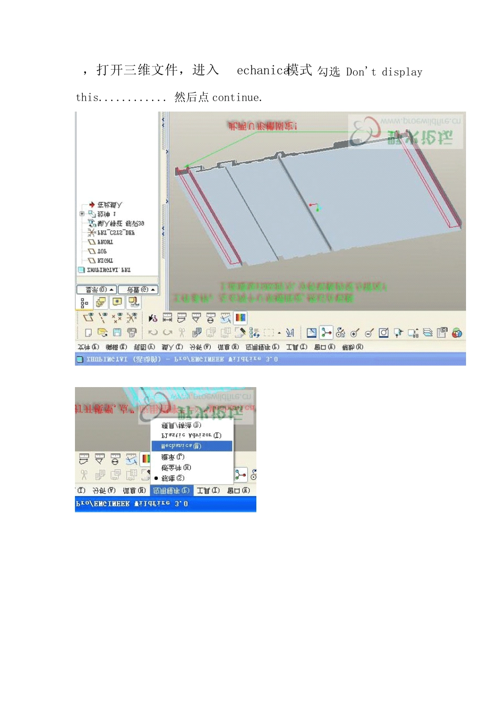Click the Undo arrow icon in large screenshot
This screenshot has height=704, width=498.
tap(153, 333)
